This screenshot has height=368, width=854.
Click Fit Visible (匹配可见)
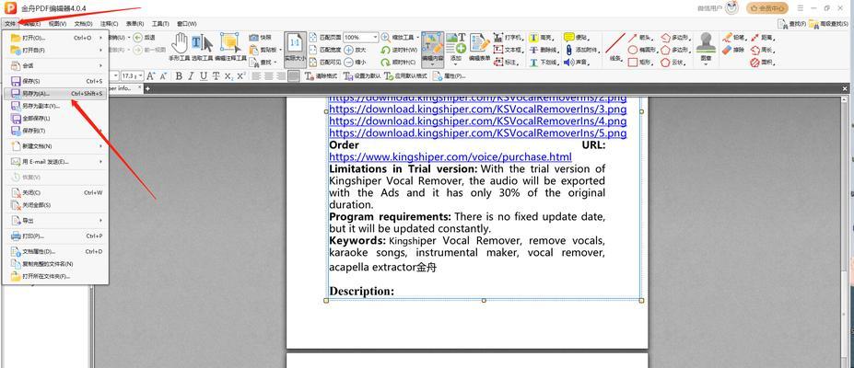pyautogui.click(x=325, y=62)
